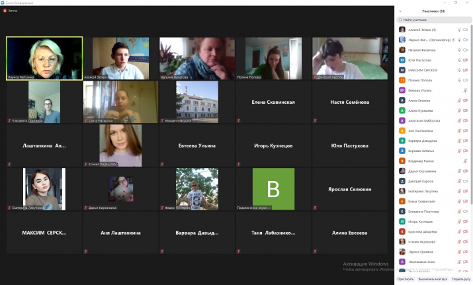Screen dimensions: 473x285
Task: Click the participants list vertical scrollbar
Action: 472,114
